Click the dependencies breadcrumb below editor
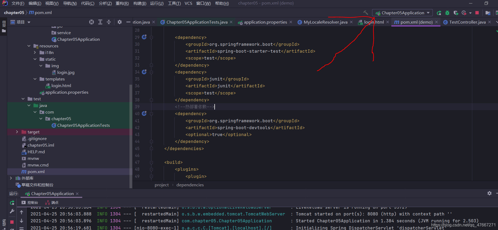Screen dimensions: 498x230 point(190,185)
